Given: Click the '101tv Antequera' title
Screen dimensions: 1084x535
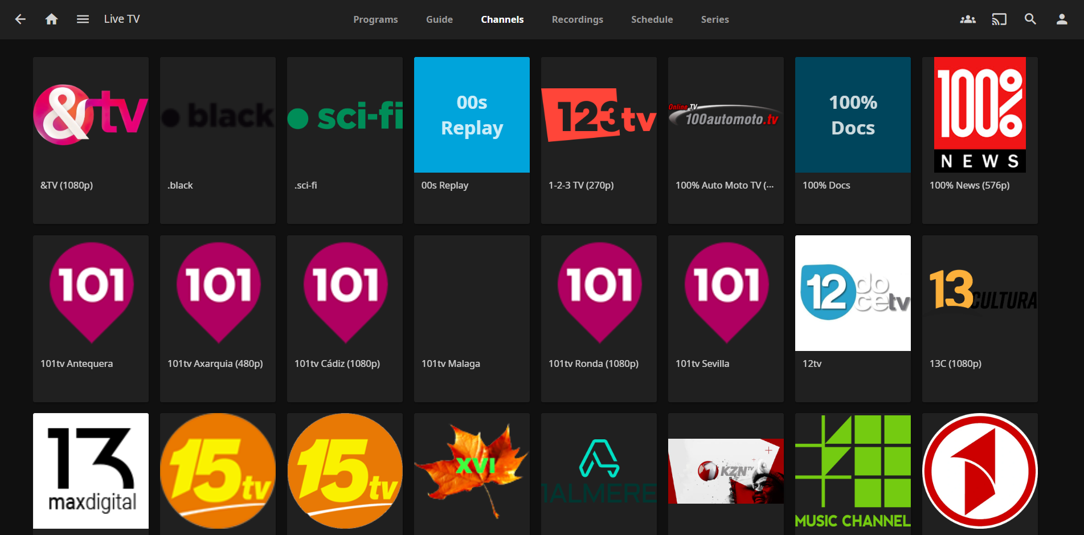Looking at the screenshot, I should [76, 364].
